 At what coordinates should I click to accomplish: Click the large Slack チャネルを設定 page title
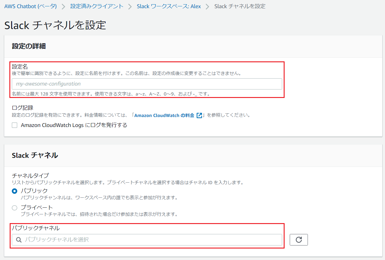point(55,25)
